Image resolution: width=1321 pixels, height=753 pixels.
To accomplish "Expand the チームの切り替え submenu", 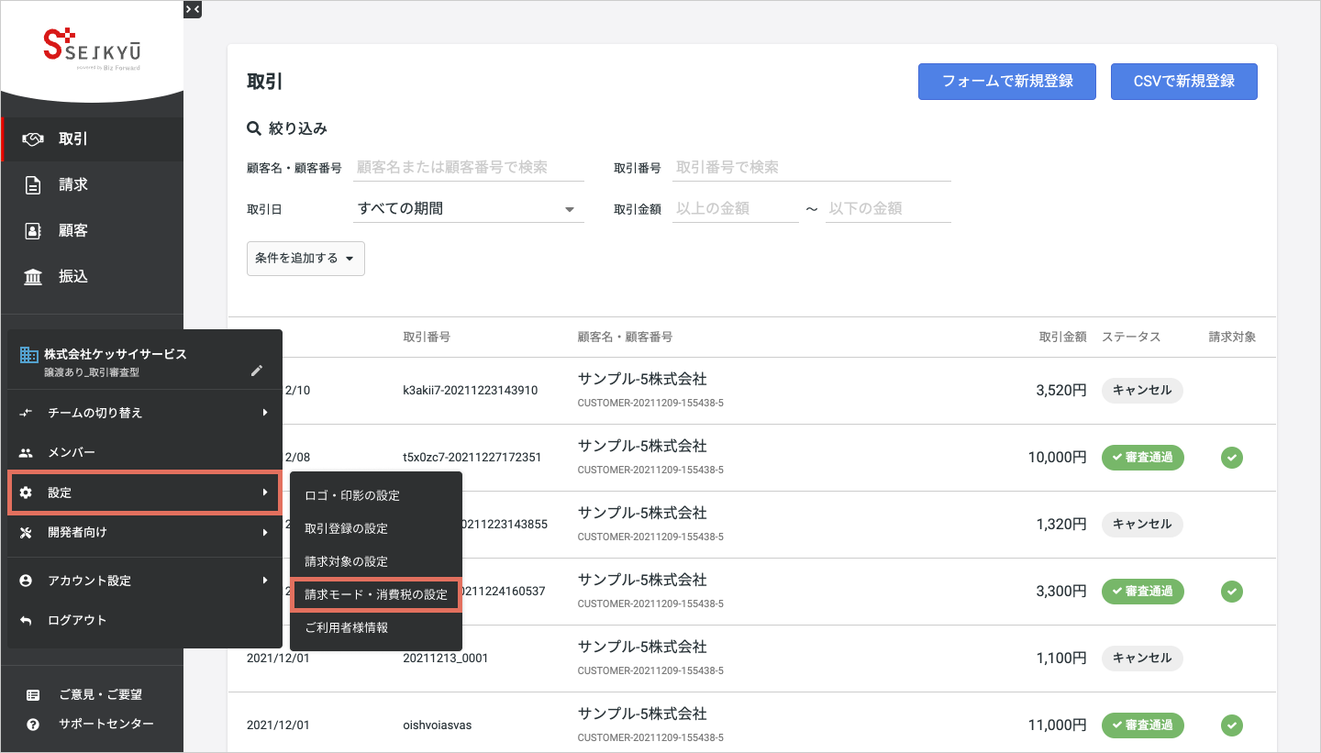I will tap(144, 413).
